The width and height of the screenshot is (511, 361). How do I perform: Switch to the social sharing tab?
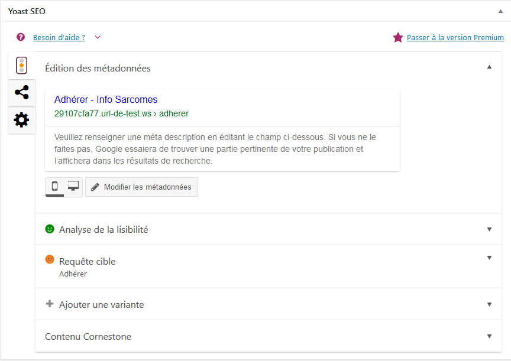21,92
